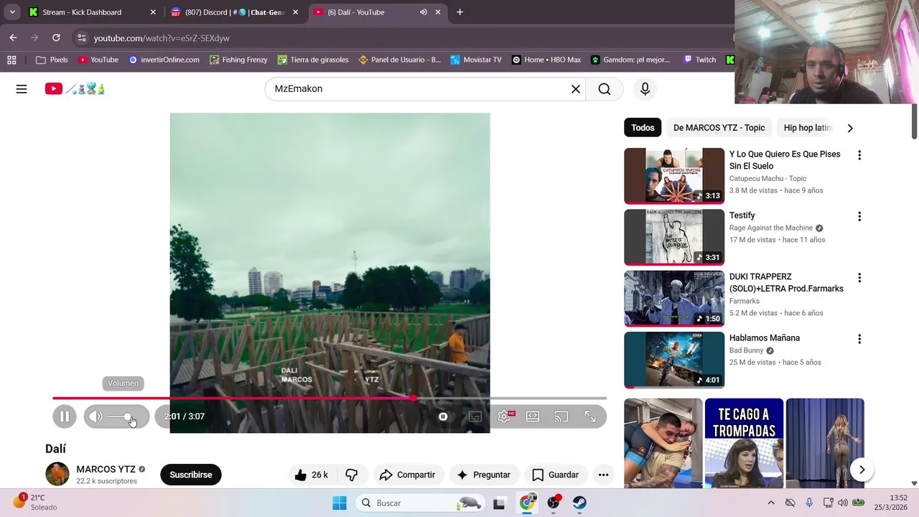Viewport: 919px width, 517px height.
Task: Dislike the video with the thumbs-down button
Action: 351,475
